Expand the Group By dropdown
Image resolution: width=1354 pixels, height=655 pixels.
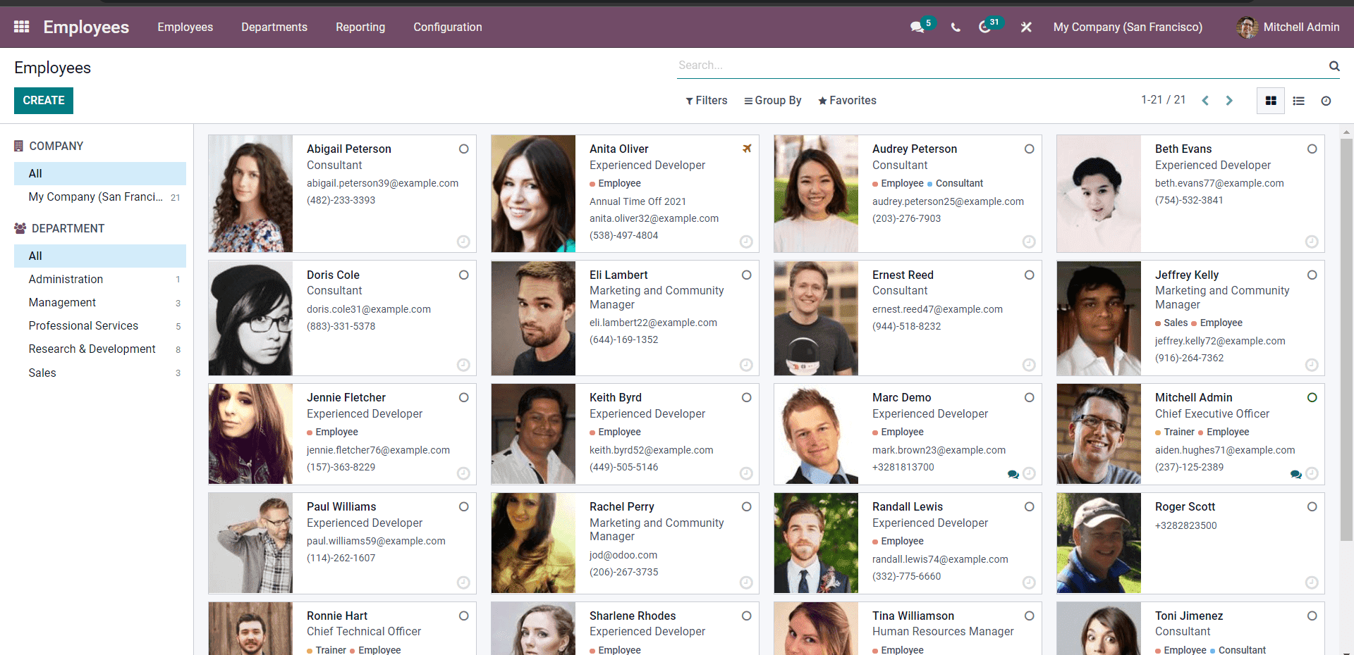773,101
